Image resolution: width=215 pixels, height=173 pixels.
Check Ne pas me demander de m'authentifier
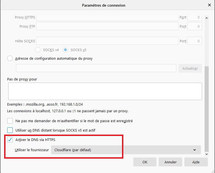pyautogui.click(x=10, y=121)
